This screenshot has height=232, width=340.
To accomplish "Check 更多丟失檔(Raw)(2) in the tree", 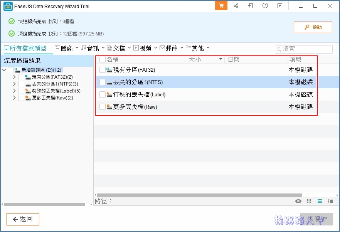I will coord(21,98).
